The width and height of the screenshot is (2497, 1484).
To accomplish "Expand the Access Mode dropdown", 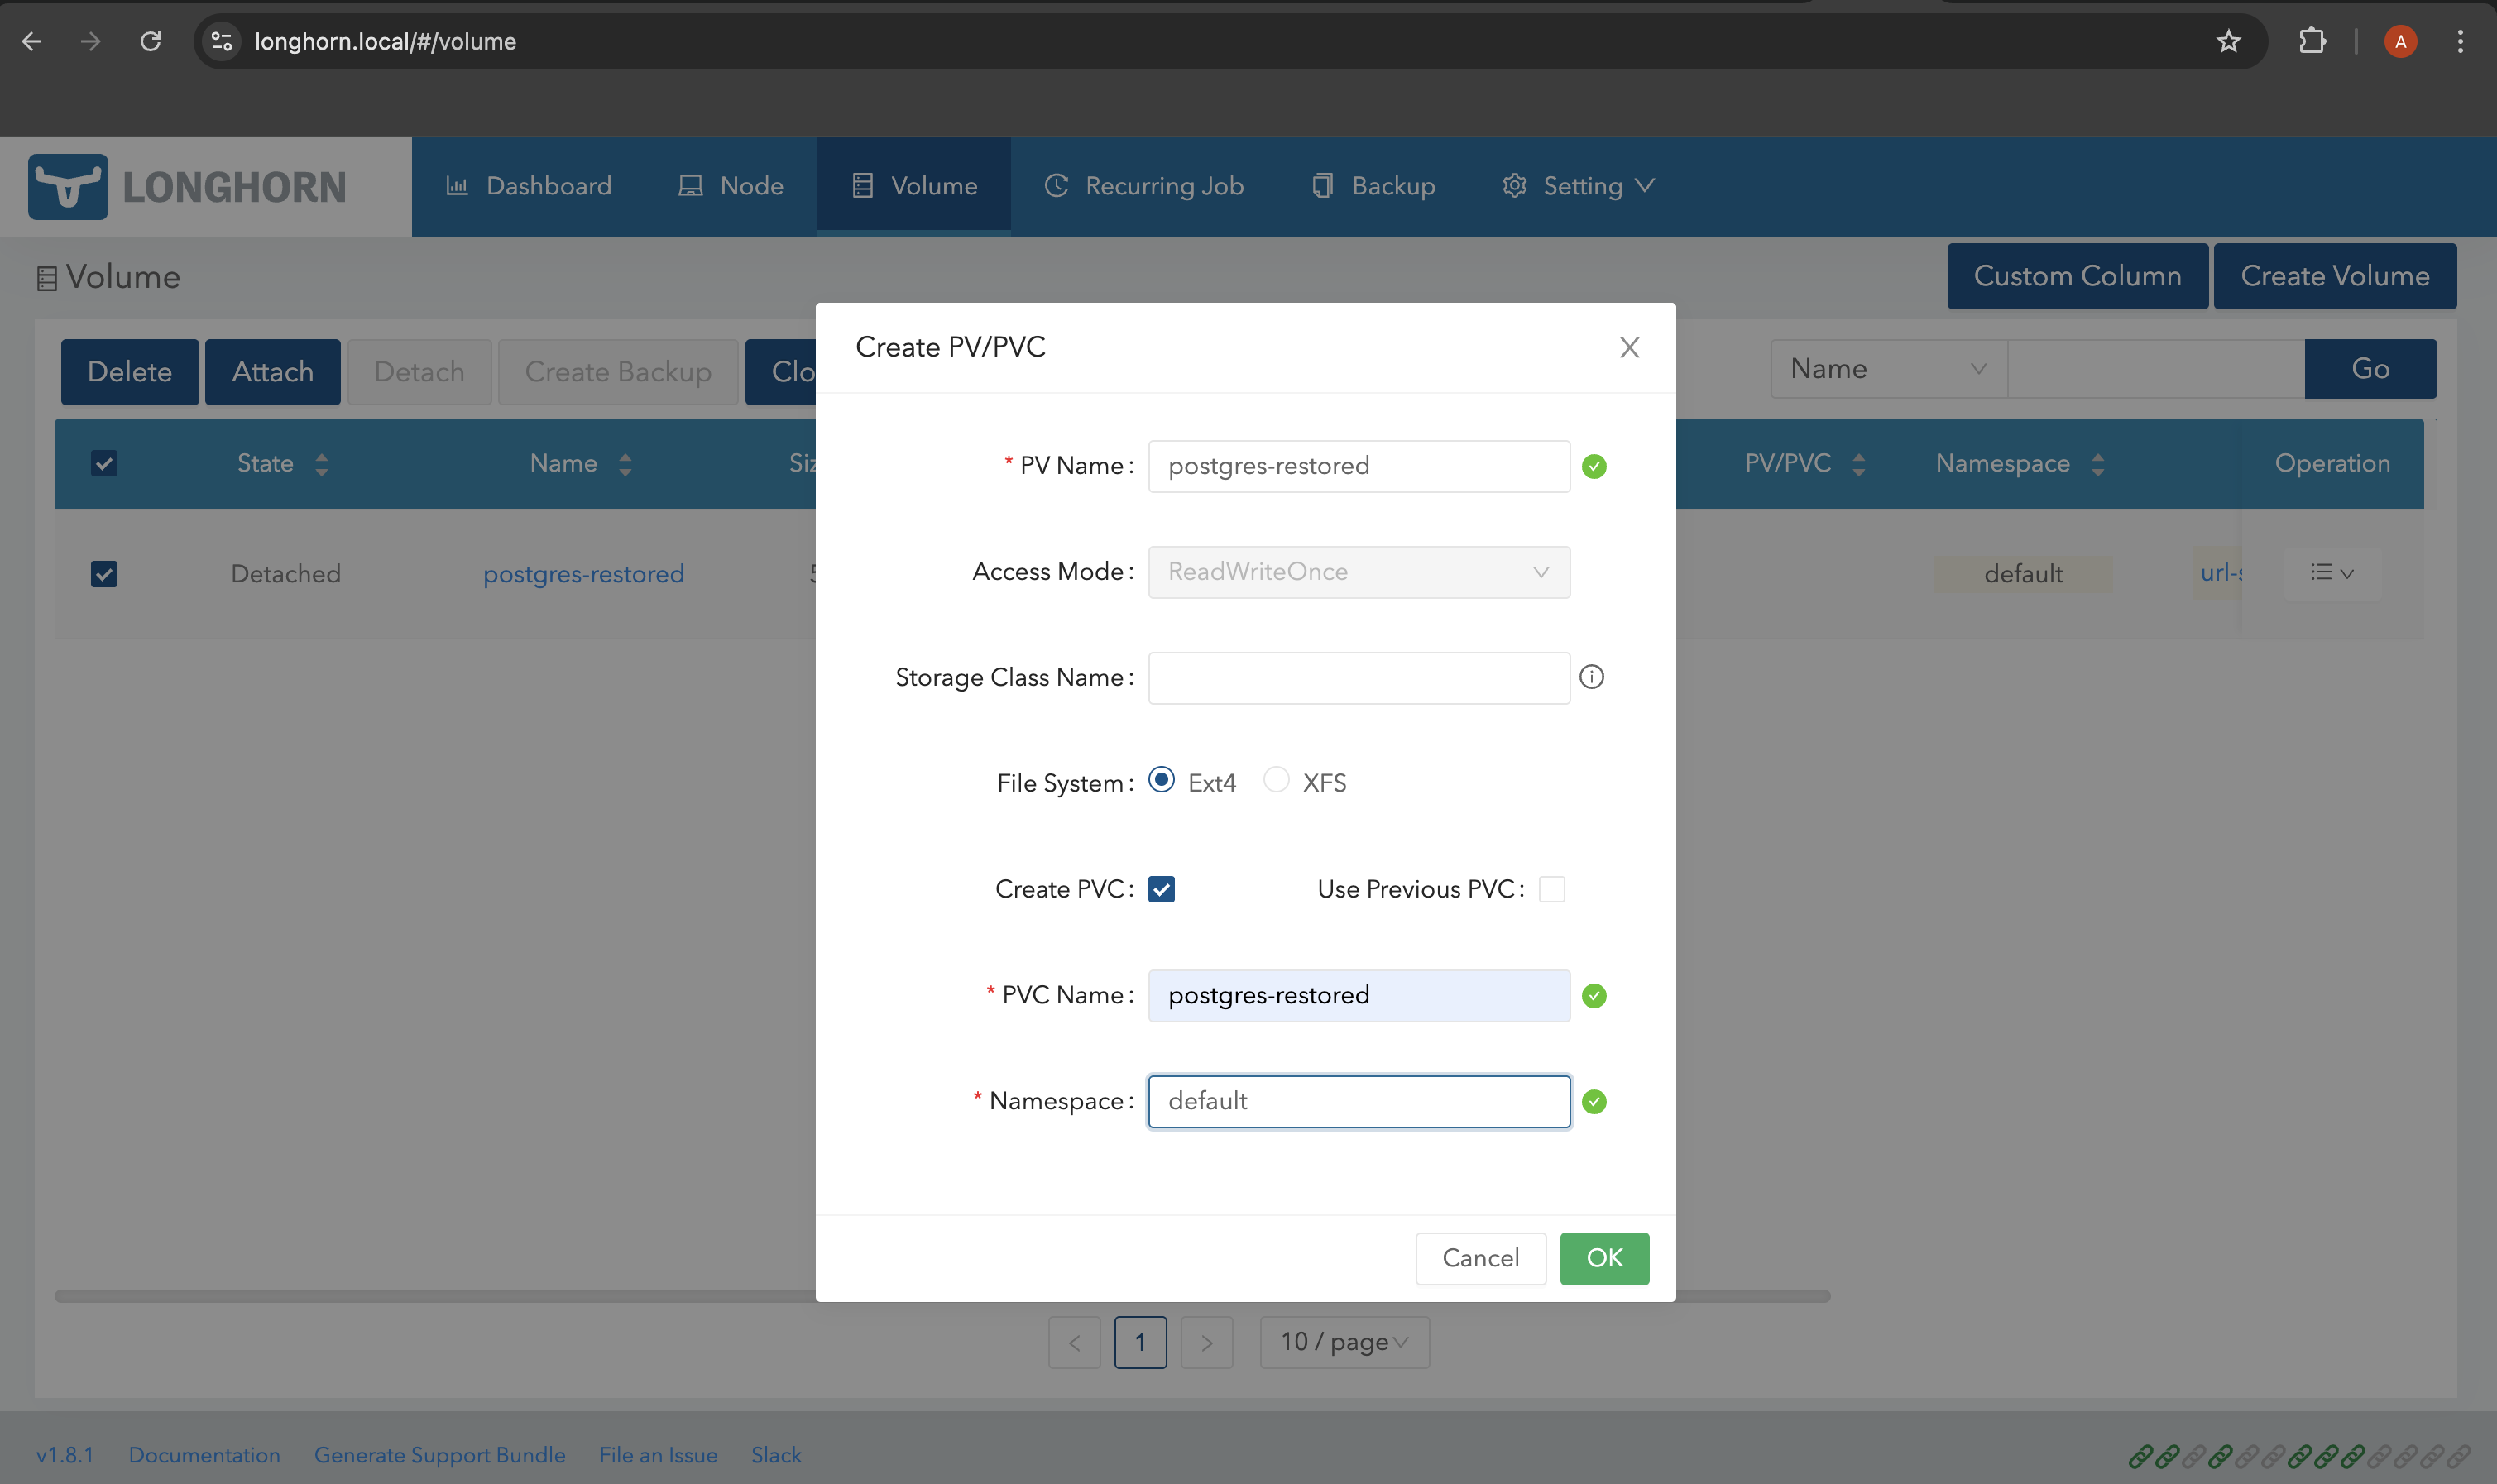I will pos(1358,572).
